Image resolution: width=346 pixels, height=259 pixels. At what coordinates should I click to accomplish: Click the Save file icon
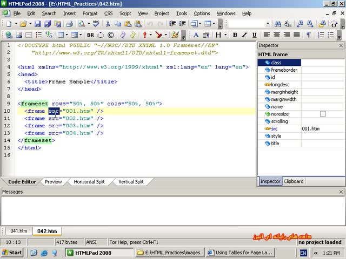(38, 24)
